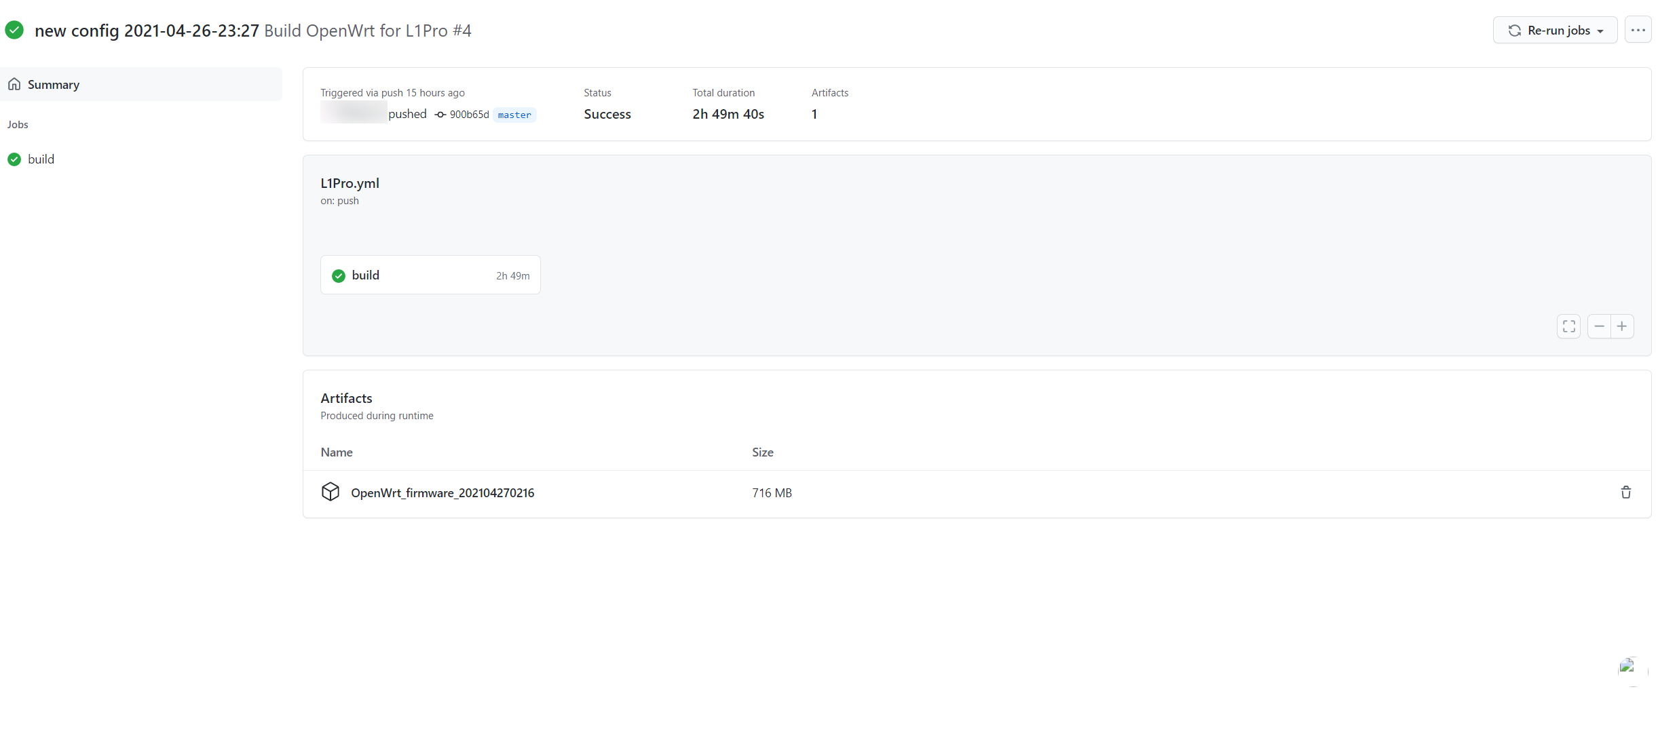
Task: Select the build job in sidebar
Action: coord(41,159)
